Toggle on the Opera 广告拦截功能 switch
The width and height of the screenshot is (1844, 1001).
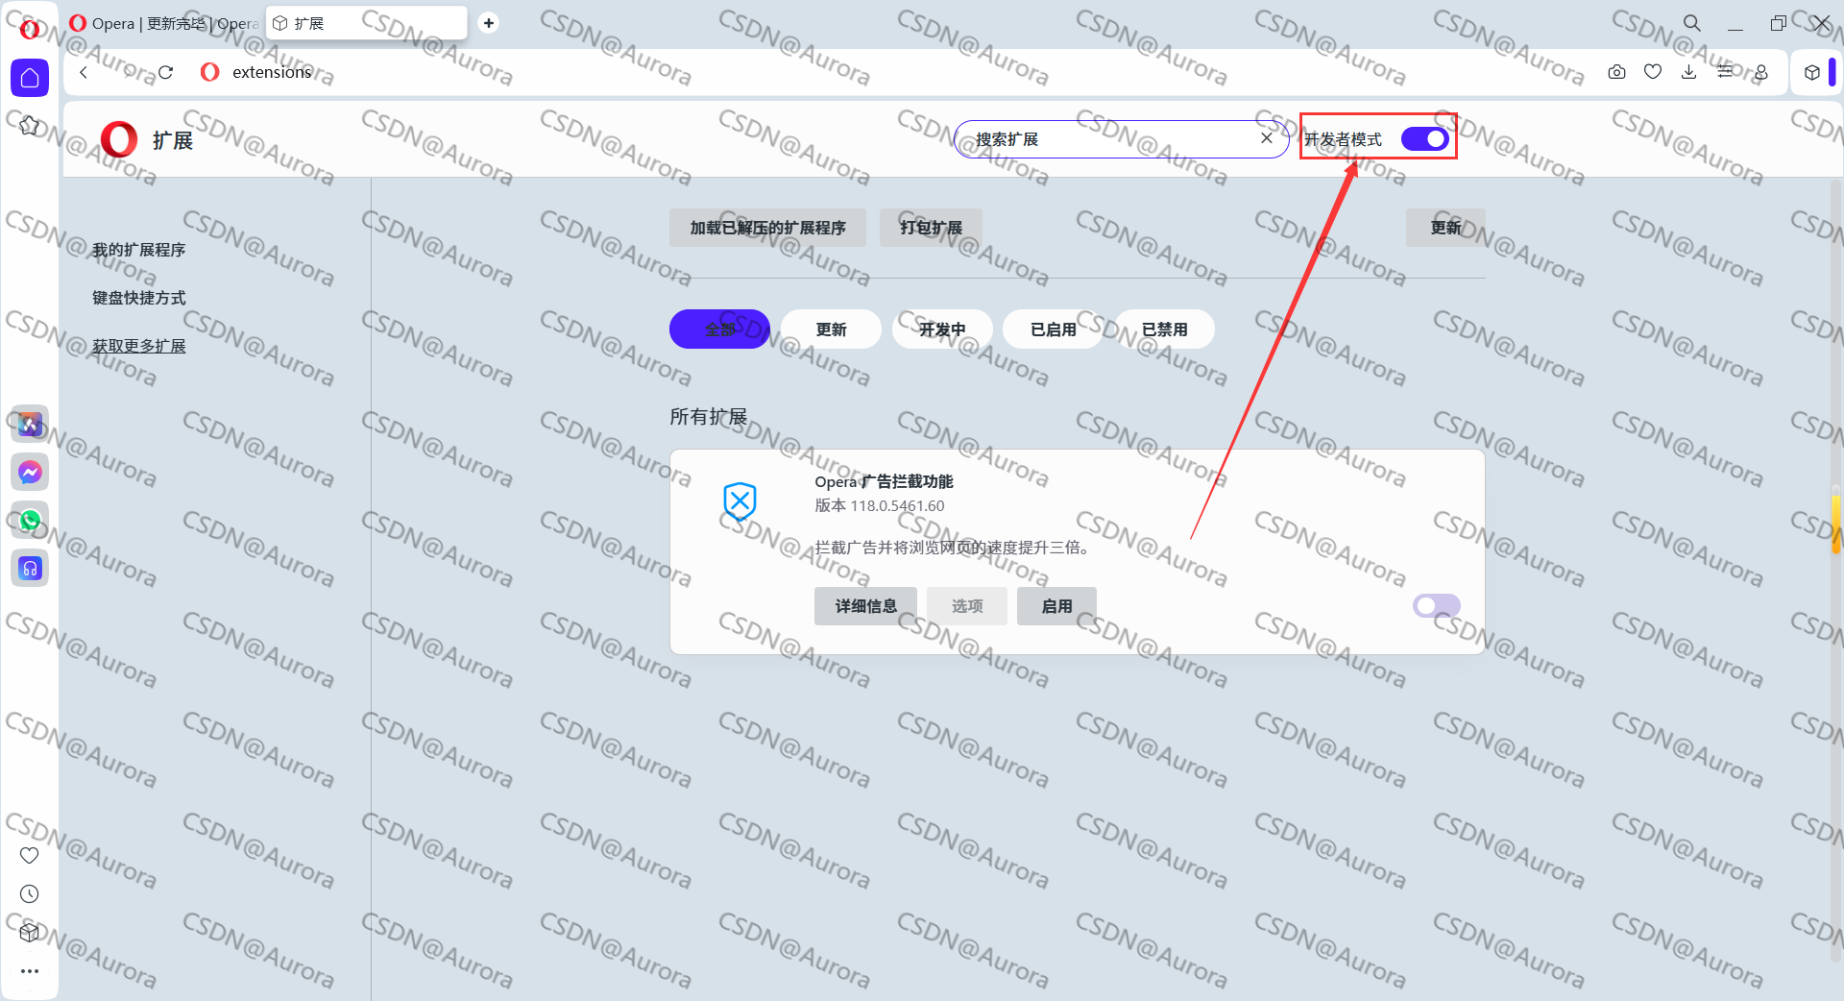point(1437,605)
